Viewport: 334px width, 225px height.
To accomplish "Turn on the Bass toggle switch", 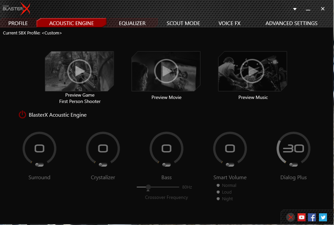I will click(166, 164).
